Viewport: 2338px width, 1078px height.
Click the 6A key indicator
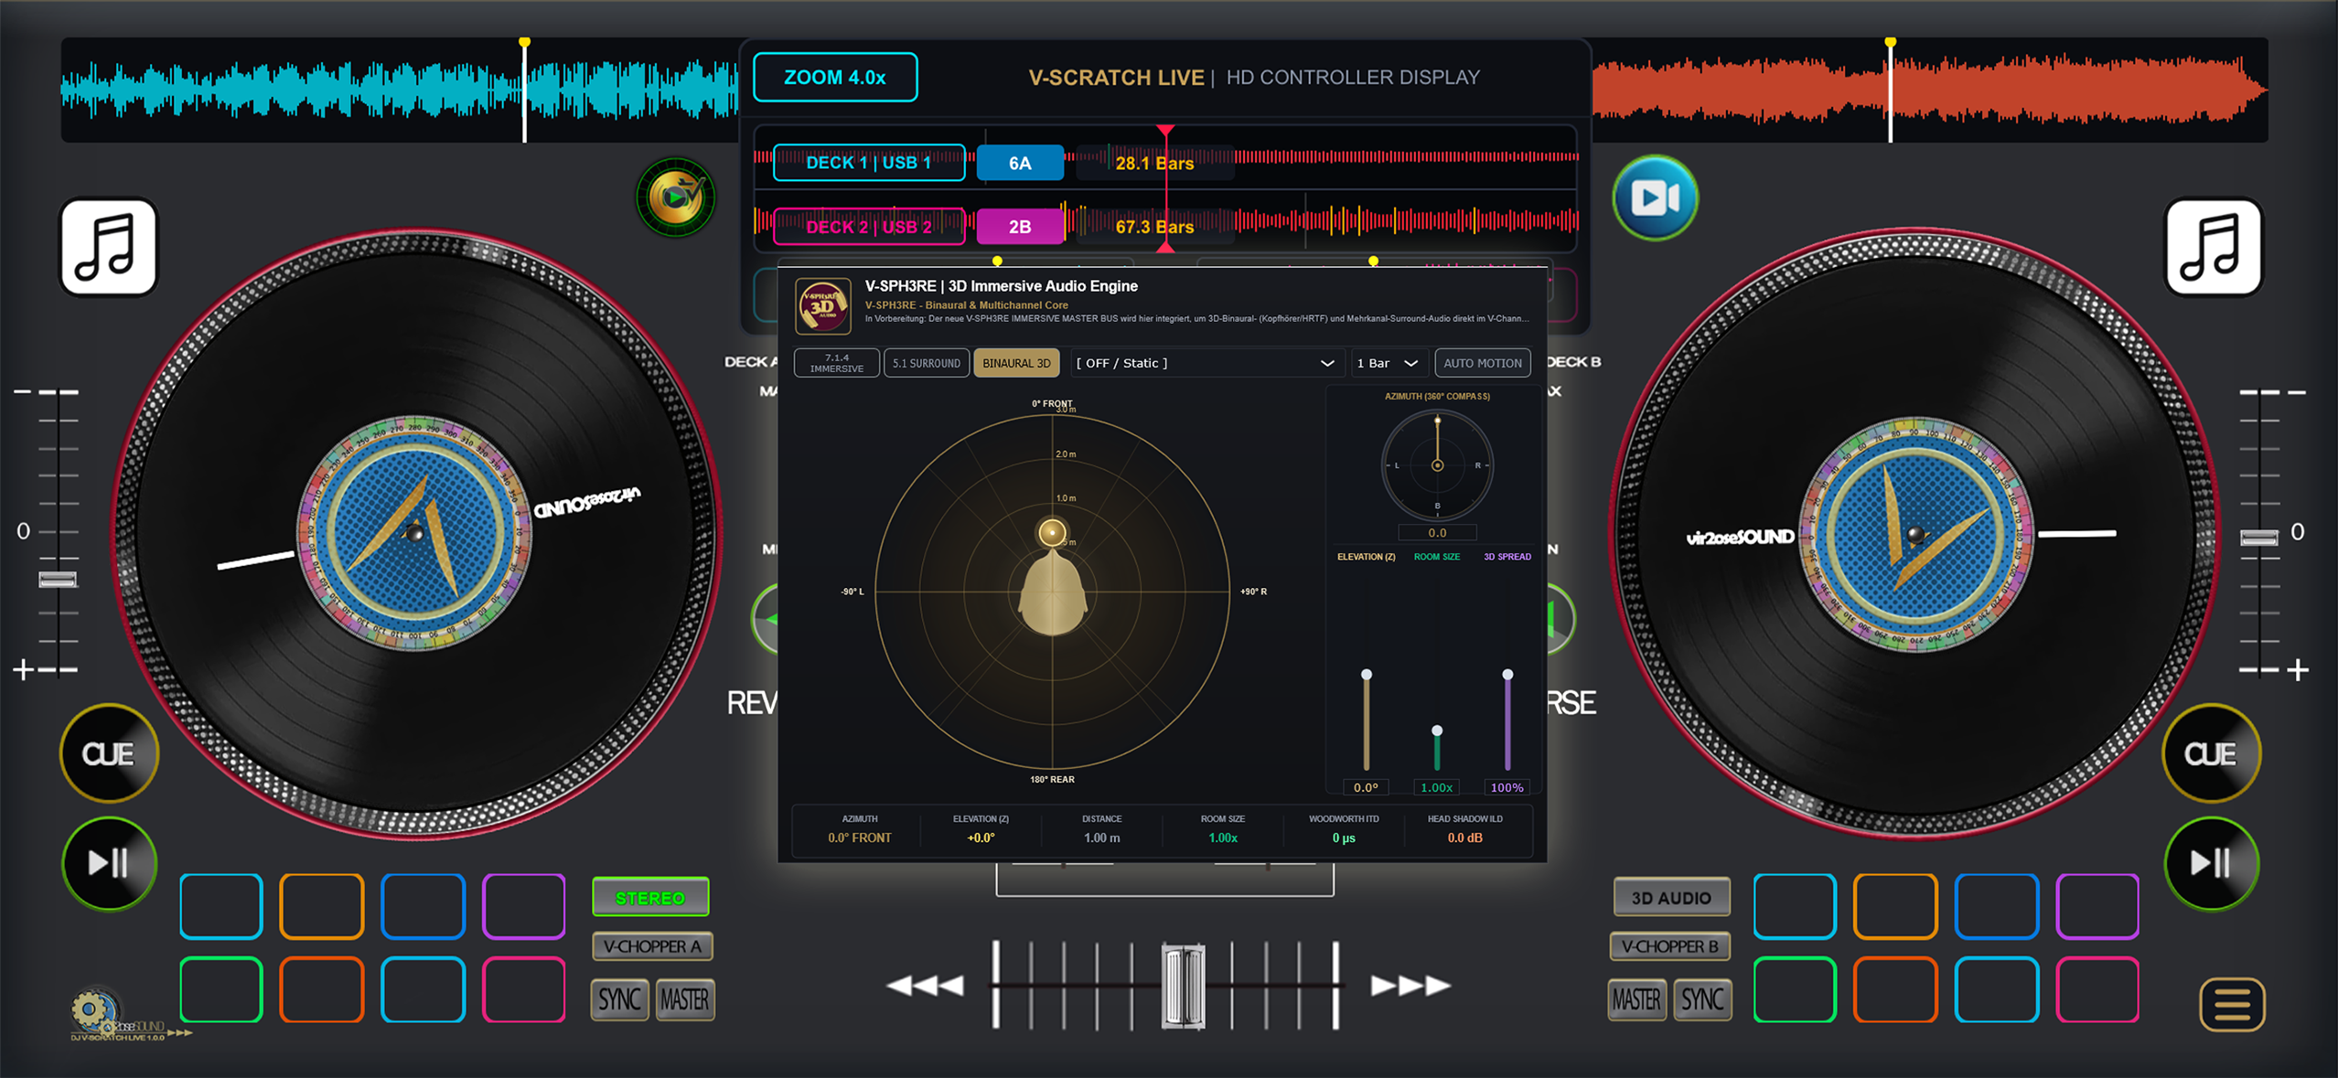[x=1020, y=163]
